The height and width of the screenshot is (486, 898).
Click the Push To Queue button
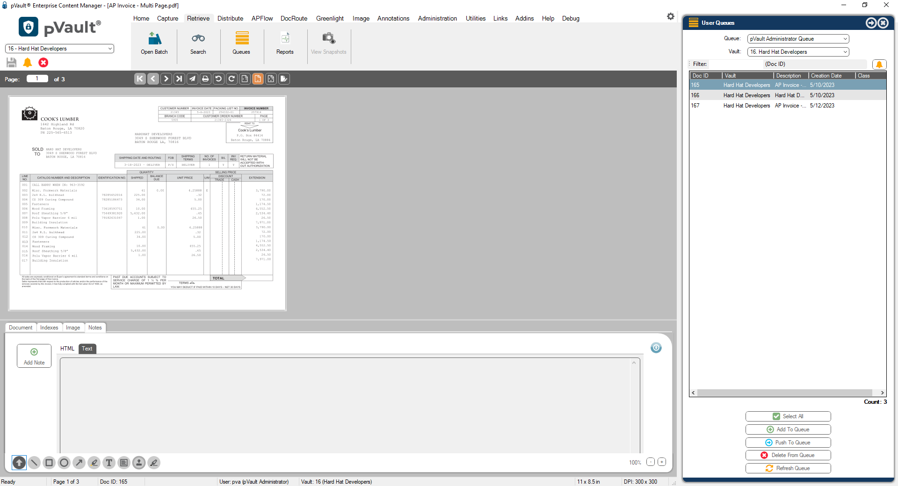(788, 443)
